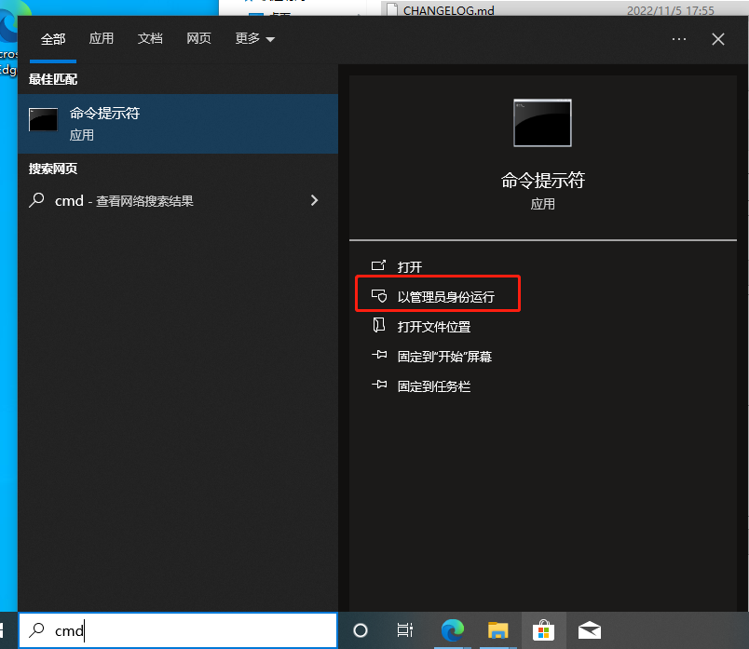This screenshot has width=749, height=649.
Task: Switch to the 文档 tab
Action: pos(150,39)
